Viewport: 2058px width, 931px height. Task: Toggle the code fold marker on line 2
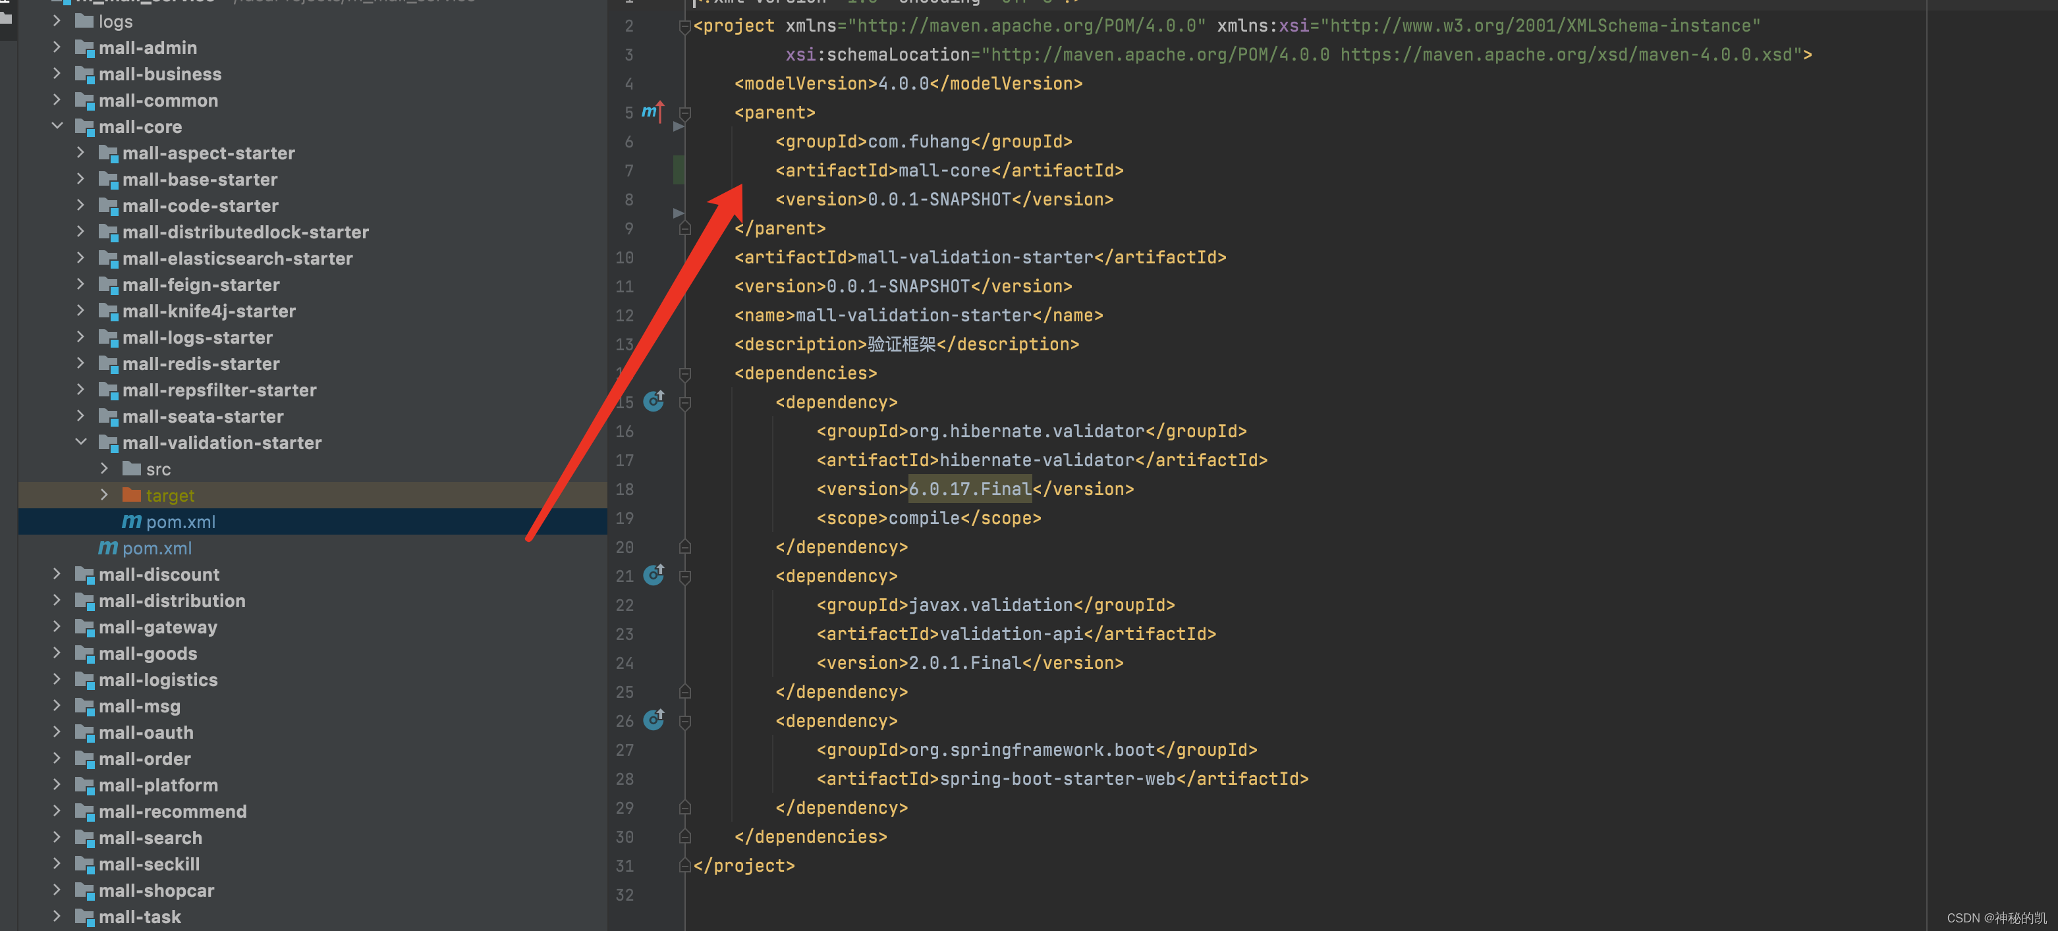pos(684,25)
